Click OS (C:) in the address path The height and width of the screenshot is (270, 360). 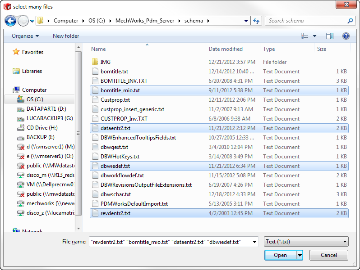(97, 21)
